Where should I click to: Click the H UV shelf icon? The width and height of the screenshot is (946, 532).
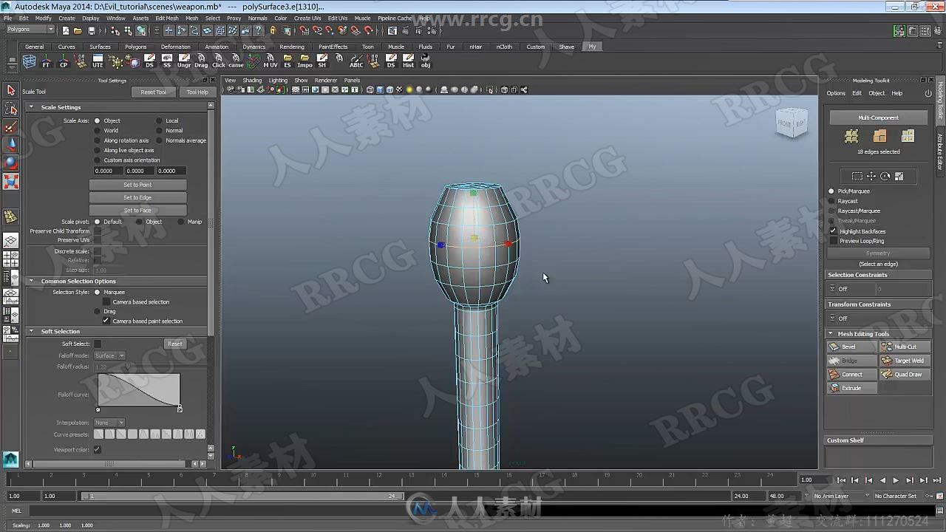pyautogui.click(x=270, y=61)
